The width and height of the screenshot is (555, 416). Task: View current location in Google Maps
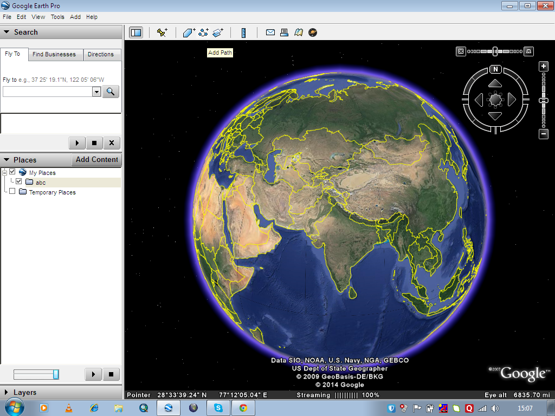click(x=299, y=32)
